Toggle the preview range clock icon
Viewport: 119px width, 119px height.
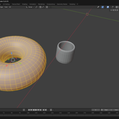click(x=102, y=110)
